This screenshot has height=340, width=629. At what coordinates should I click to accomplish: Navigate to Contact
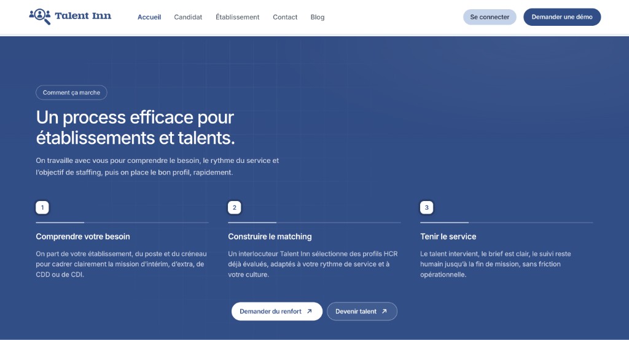[x=285, y=17]
